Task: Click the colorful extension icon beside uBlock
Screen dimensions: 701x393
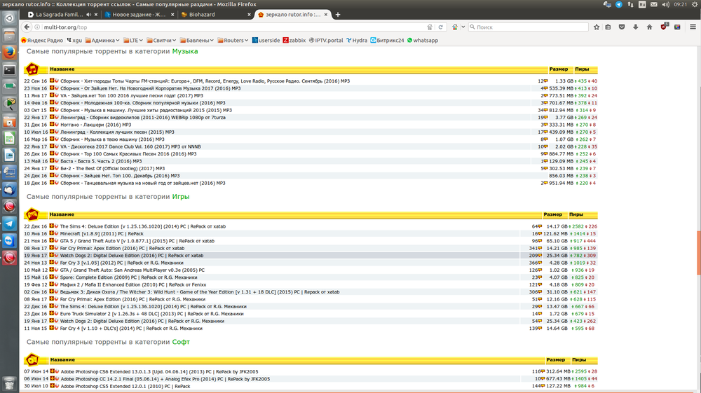Action: pyautogui.click(x=677, y=27)
